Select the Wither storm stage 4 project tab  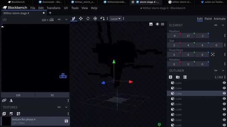(x=24, y=13)
